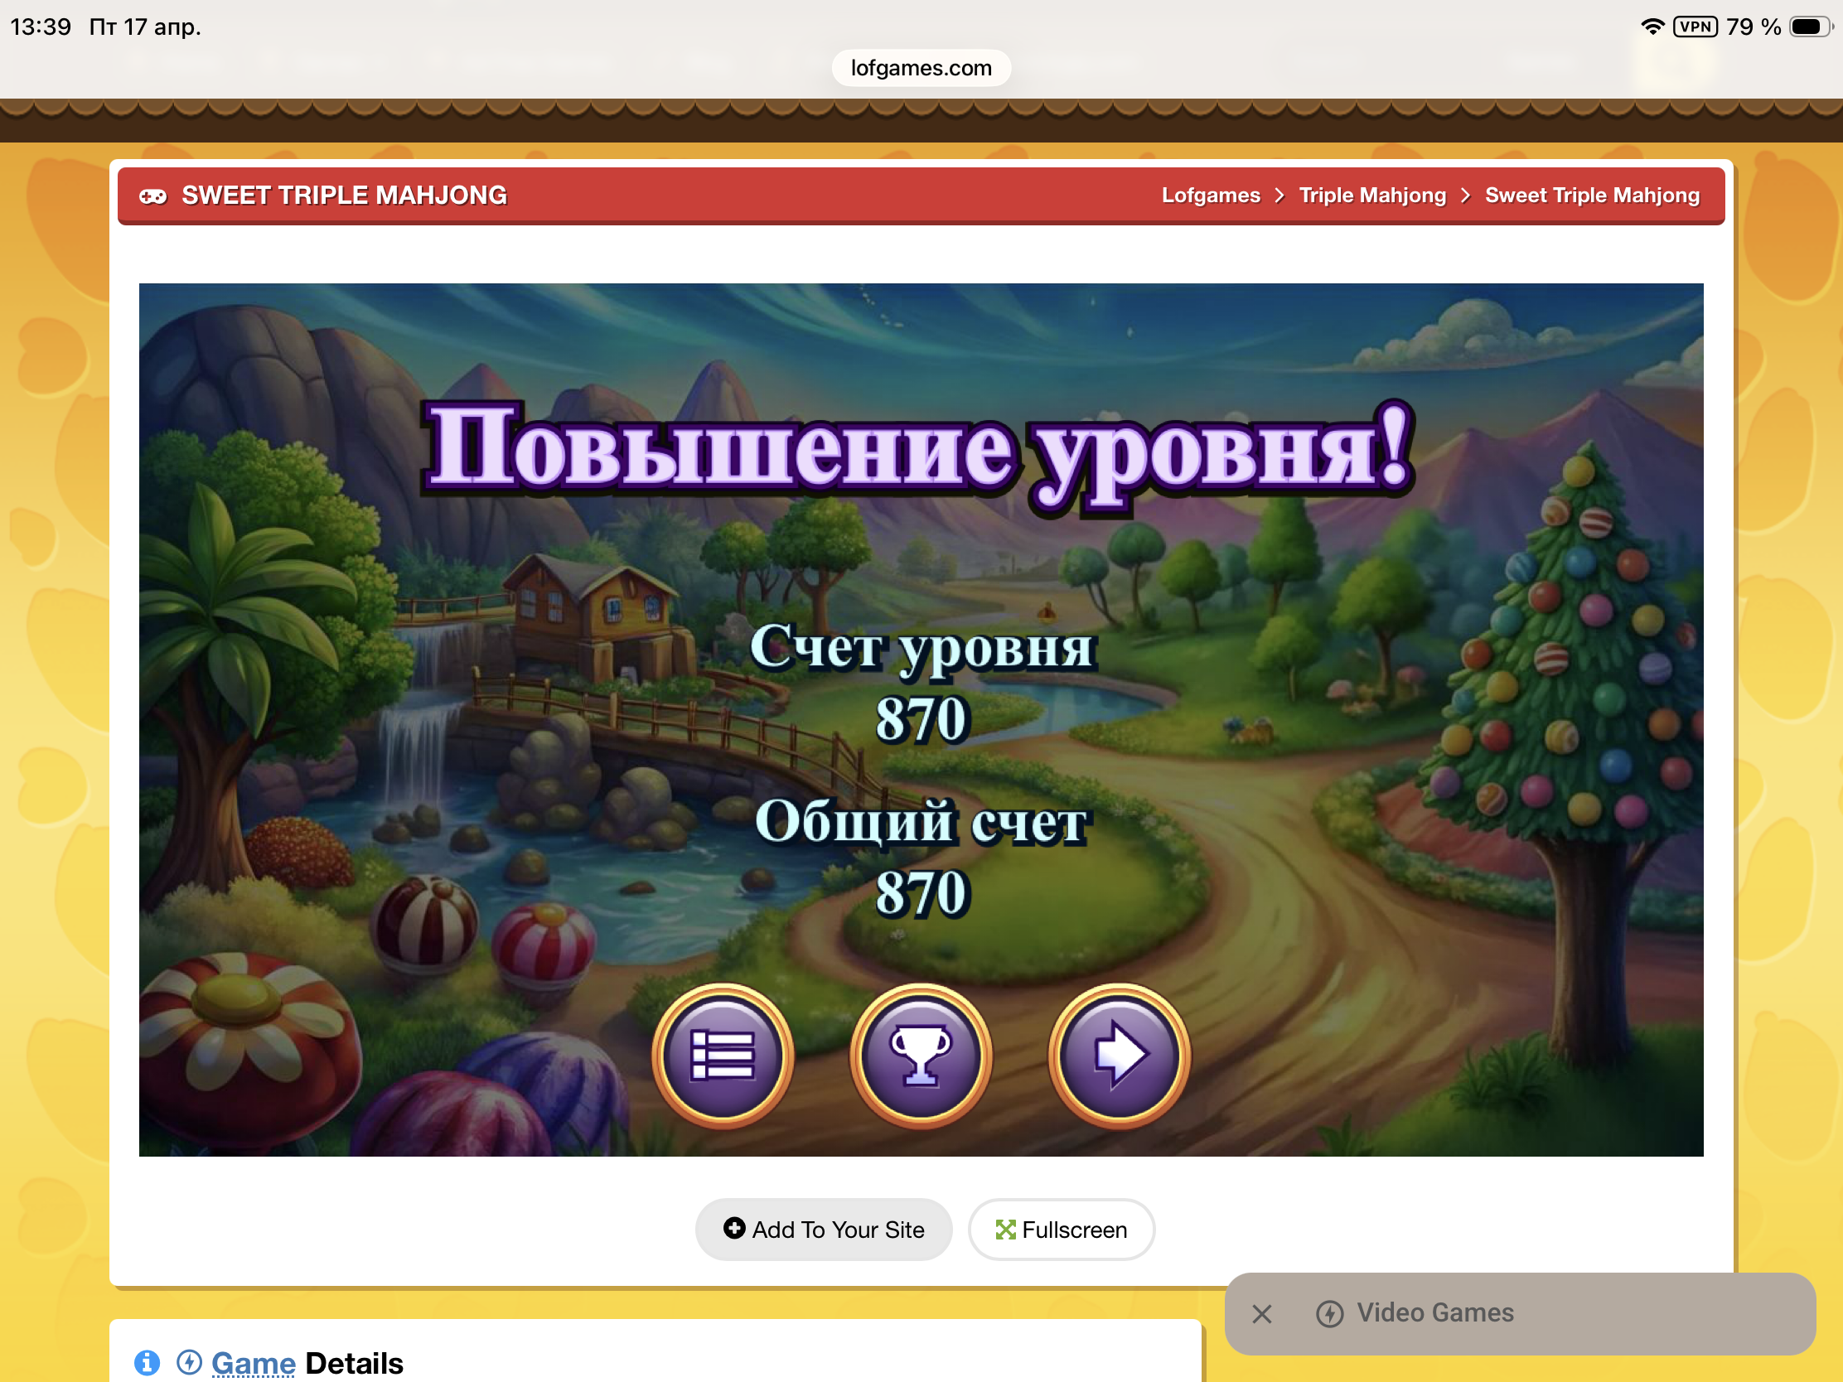Tap the Wi-Fi status icon
The image size is (1843, 1382).
[1652, 27]
